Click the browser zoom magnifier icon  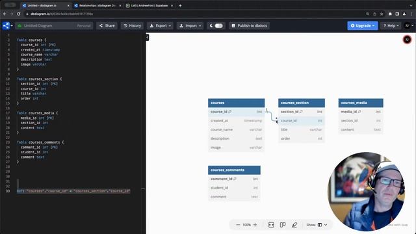pos(368,14)
